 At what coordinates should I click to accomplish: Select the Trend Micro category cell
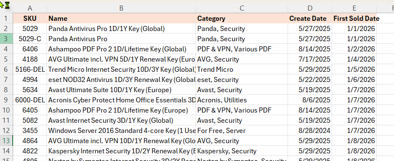click(x=242, y=69)
